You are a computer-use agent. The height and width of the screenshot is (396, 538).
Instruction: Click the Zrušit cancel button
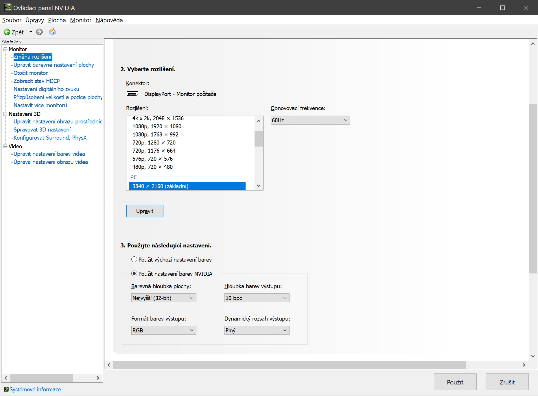[x=507, y=382]
